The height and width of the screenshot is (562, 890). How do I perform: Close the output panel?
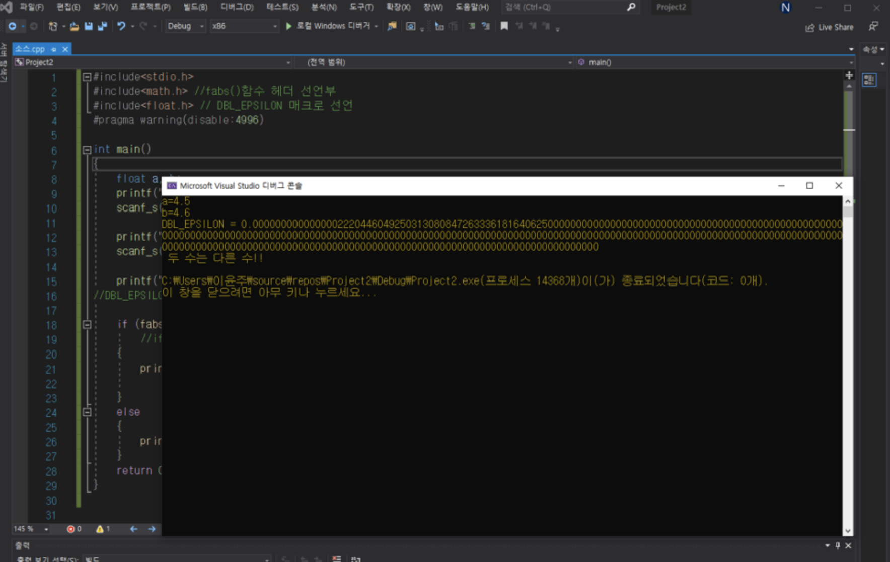[848, 545]
